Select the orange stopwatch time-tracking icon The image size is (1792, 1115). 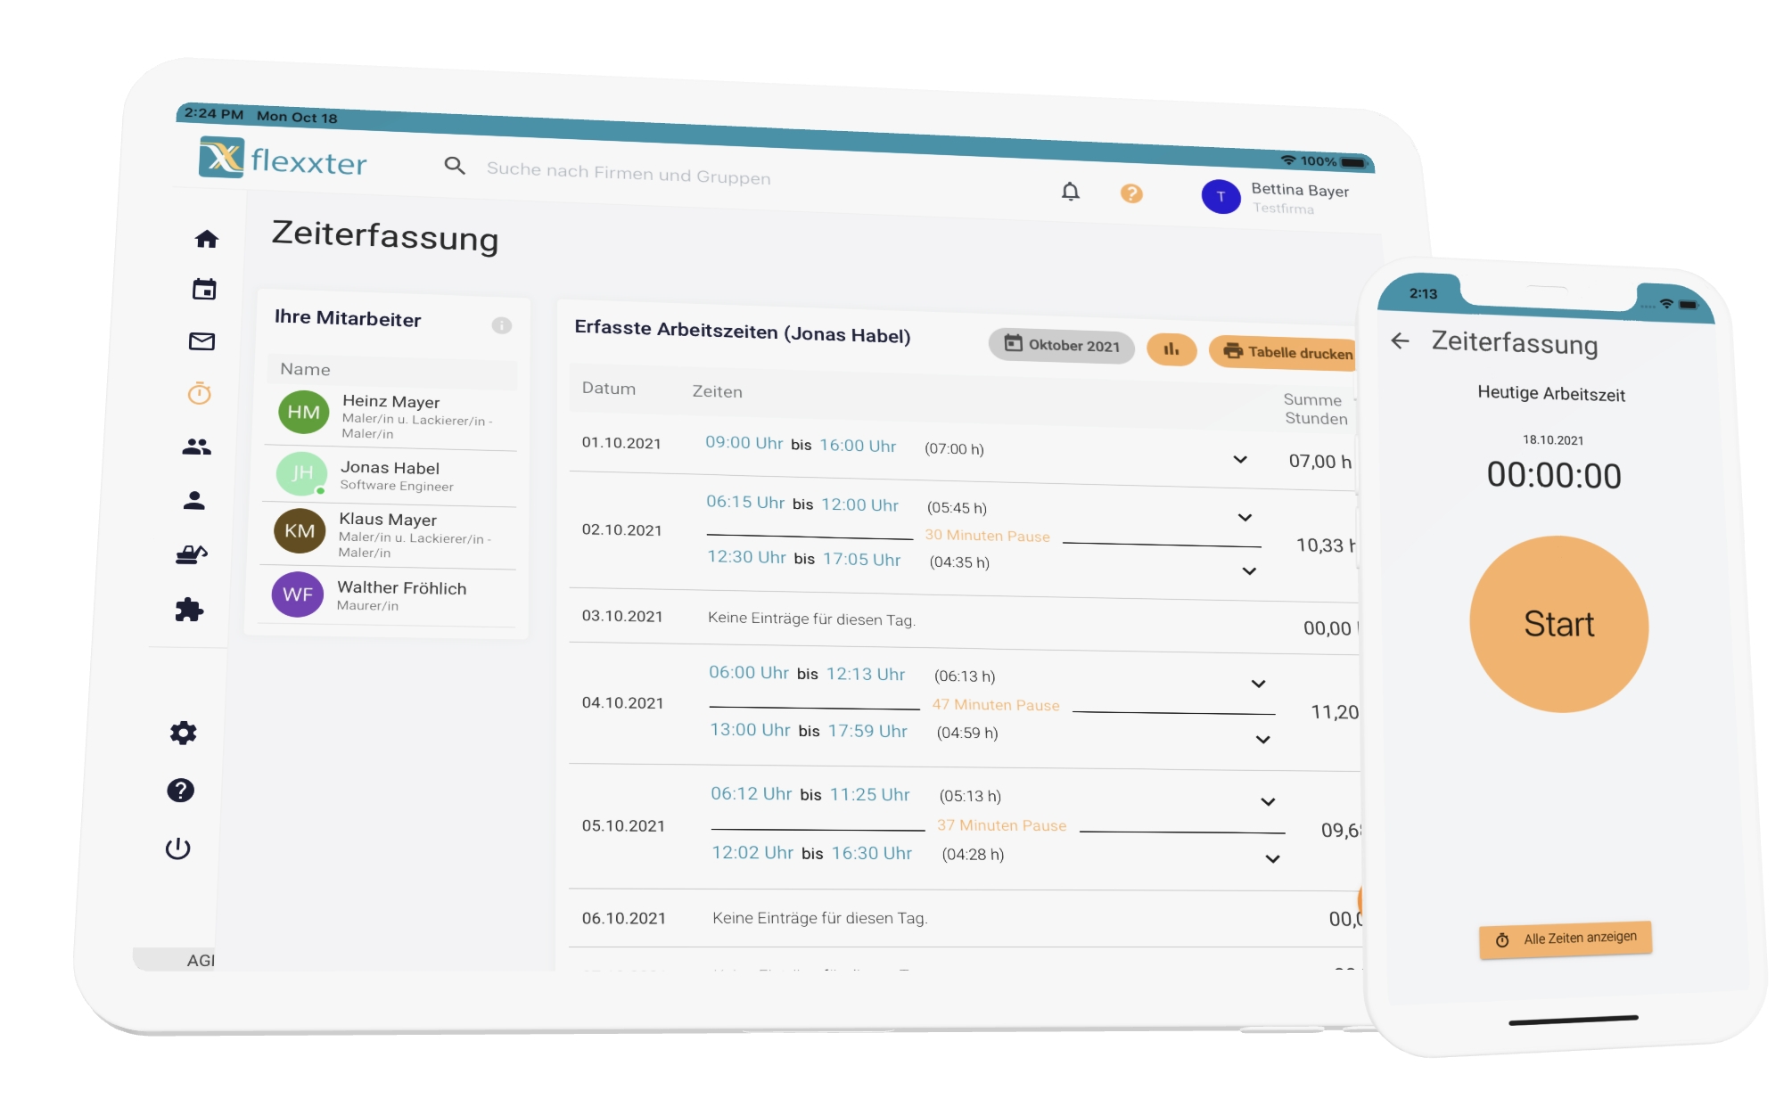tap(200, 393)
